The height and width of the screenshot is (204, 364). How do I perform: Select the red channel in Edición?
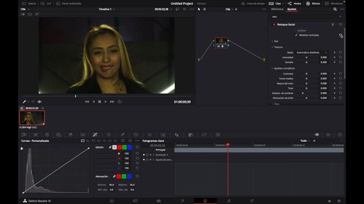pos(119,147)
